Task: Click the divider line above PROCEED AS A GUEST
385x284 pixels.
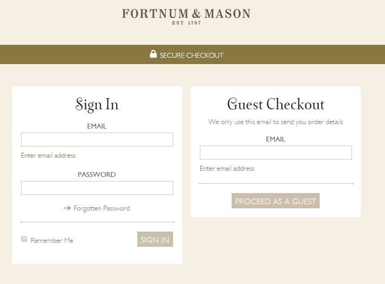Action: pos(275,183)
